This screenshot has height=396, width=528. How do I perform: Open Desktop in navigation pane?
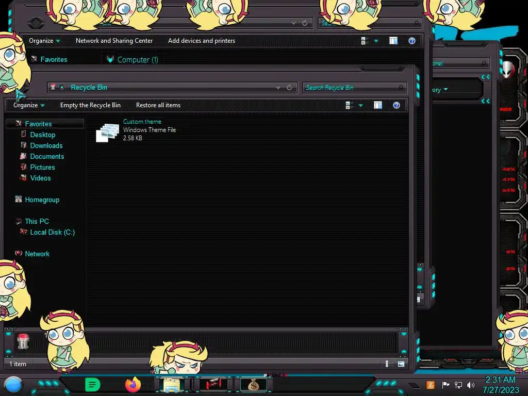tap(43, 135)
